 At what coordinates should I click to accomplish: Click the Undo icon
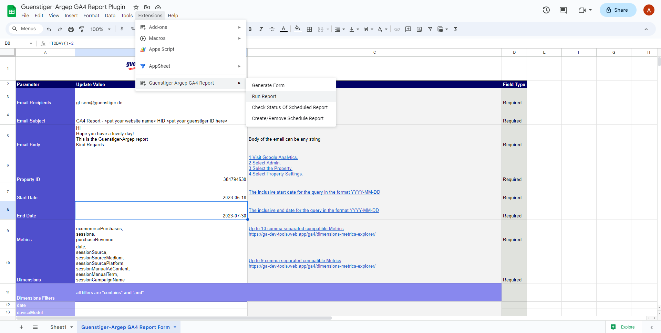click(x=49, y=29)
